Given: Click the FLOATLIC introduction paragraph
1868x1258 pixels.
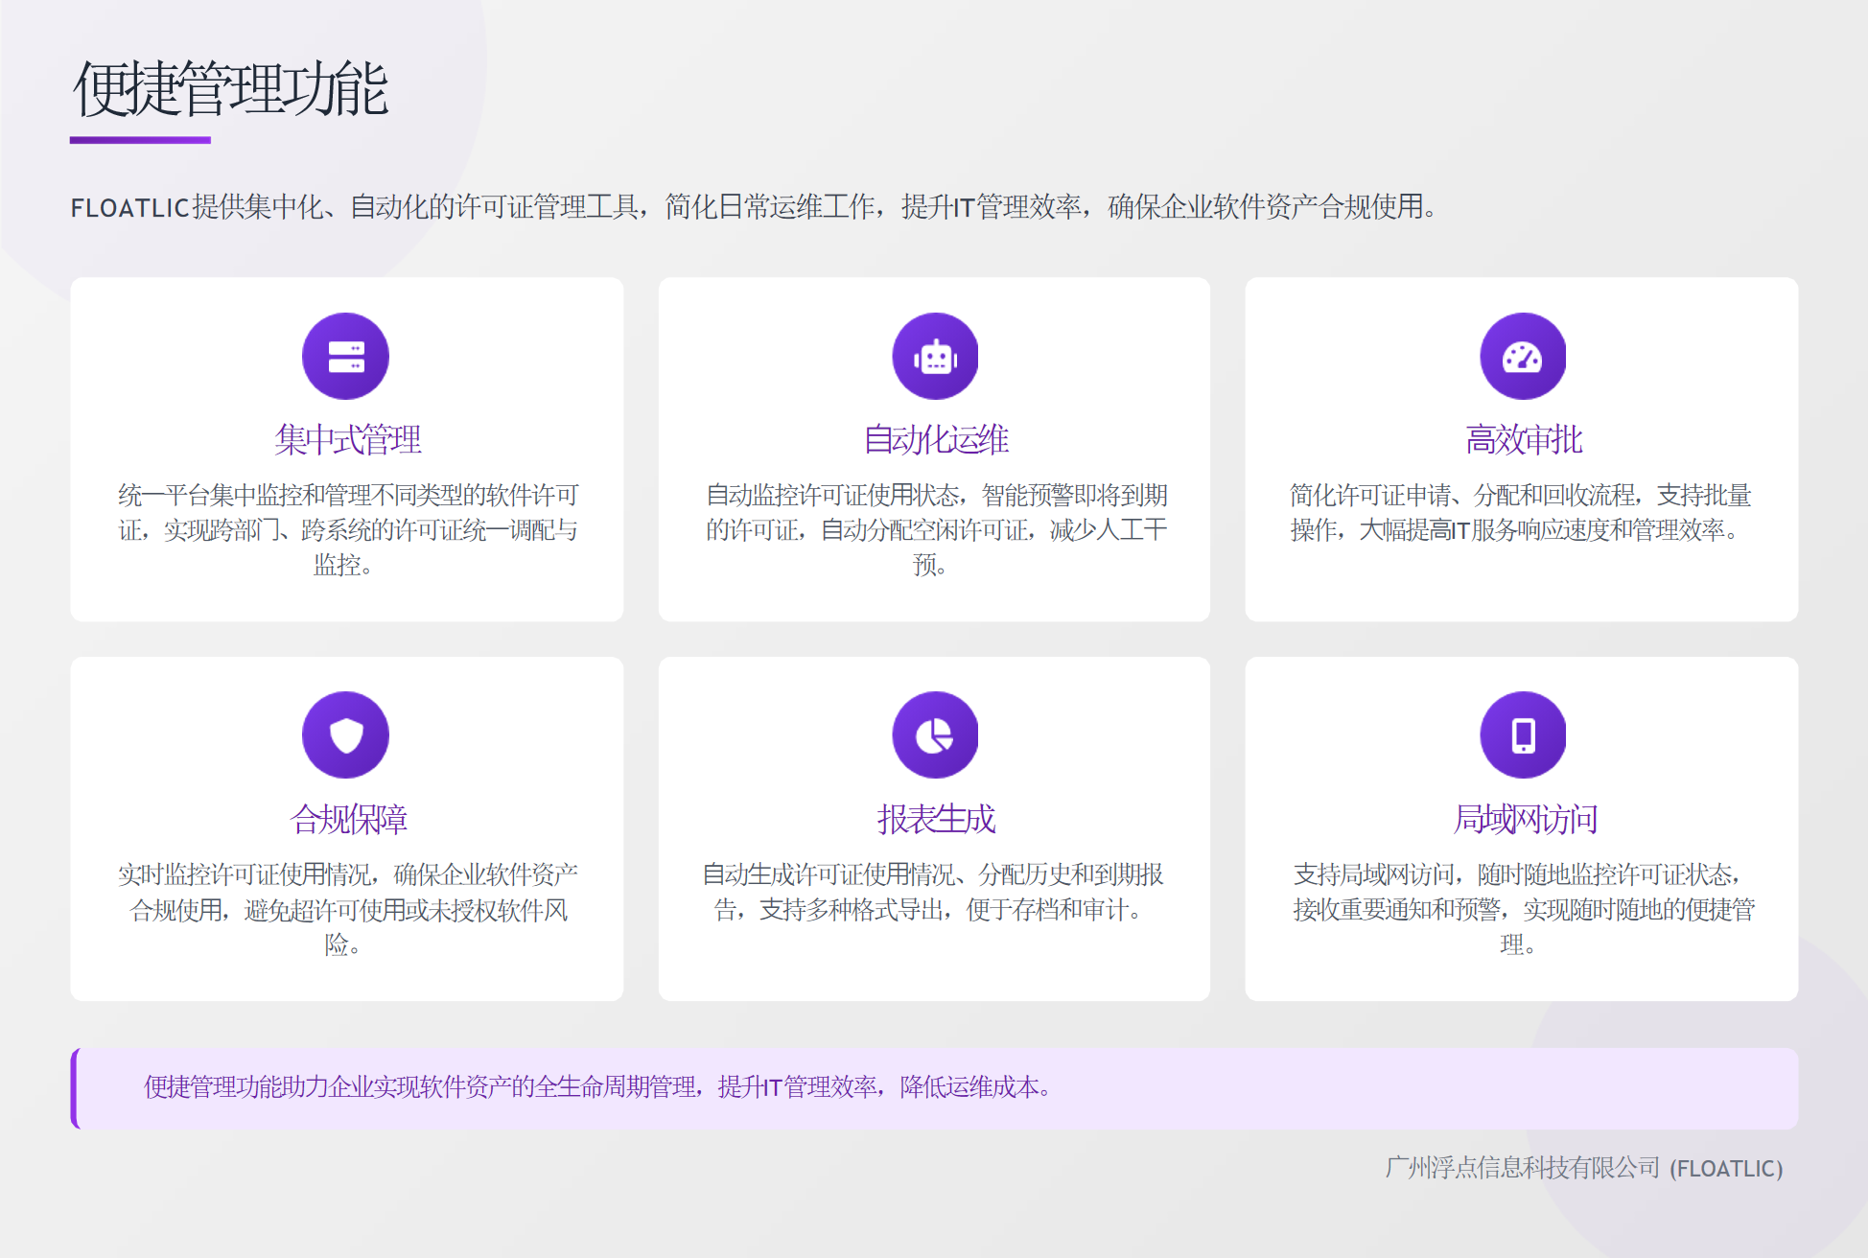Looking at the screenshot, I should (x=753, y=206).
